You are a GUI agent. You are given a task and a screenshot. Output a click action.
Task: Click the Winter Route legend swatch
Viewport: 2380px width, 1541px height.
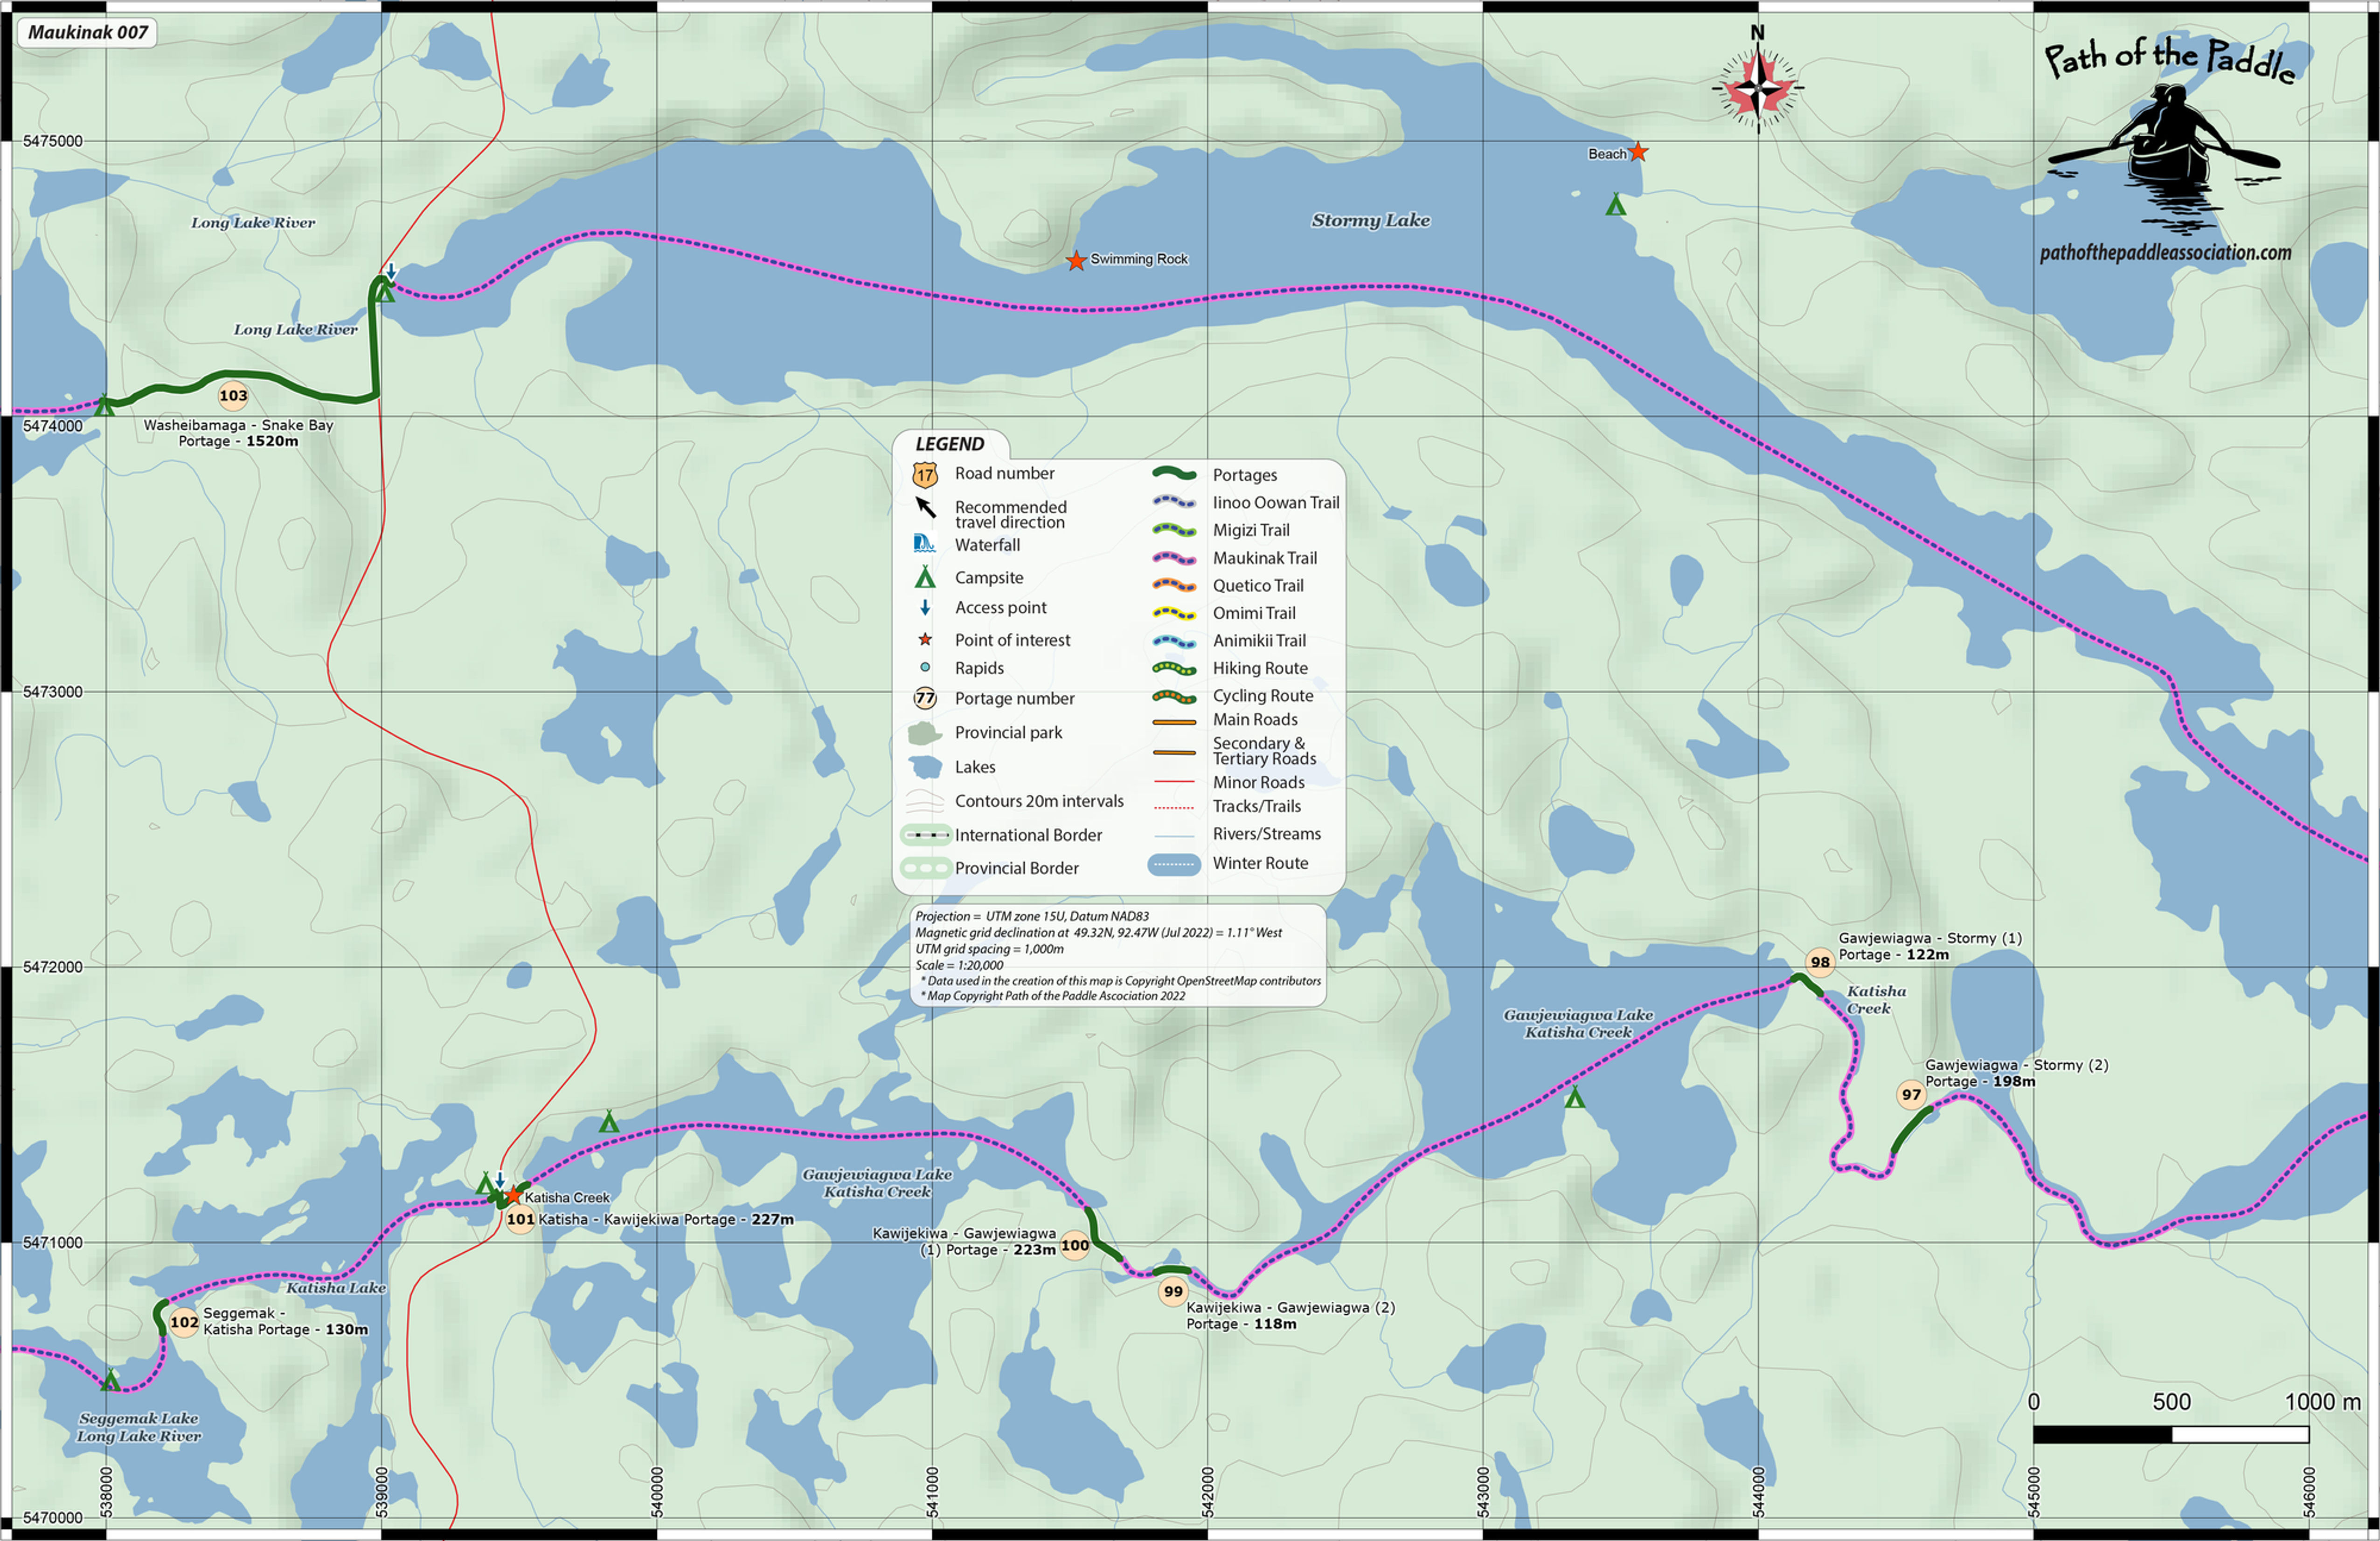click(1174, 864)
